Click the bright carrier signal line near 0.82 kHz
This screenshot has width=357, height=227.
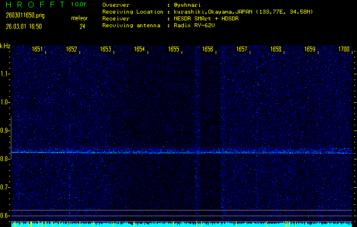[182, 153]
